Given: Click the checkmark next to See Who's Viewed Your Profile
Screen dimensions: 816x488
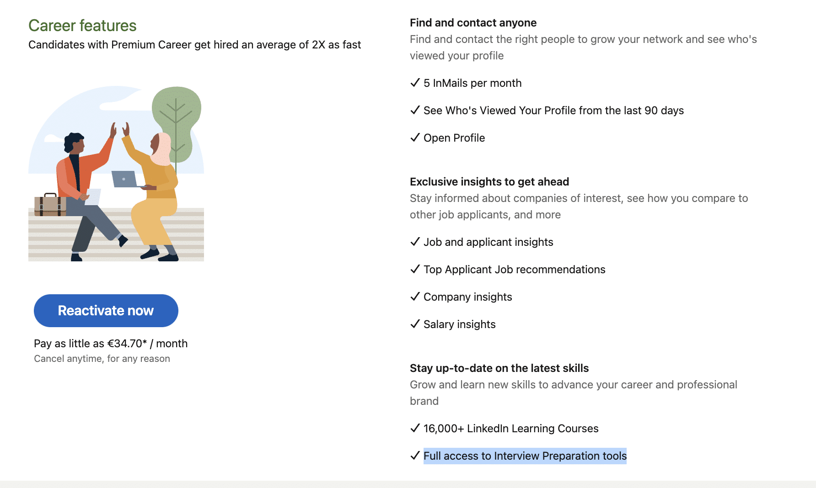Looking at the screenshot, I should pos(414,110).
